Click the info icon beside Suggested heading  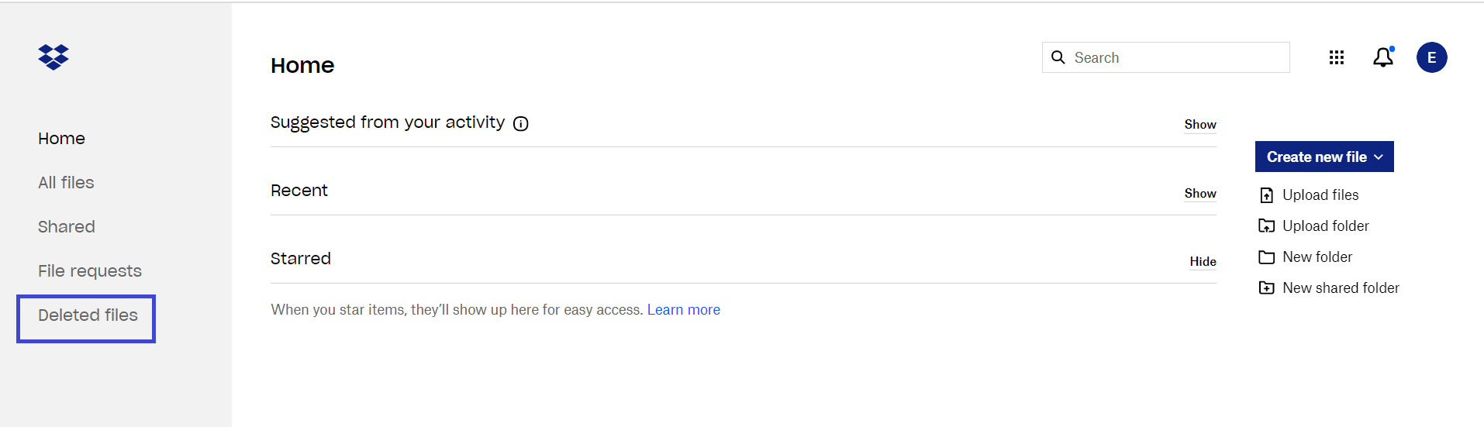[521, 124]
